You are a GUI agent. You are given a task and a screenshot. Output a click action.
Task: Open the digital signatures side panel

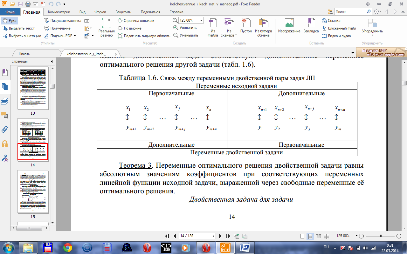point(5,158)
